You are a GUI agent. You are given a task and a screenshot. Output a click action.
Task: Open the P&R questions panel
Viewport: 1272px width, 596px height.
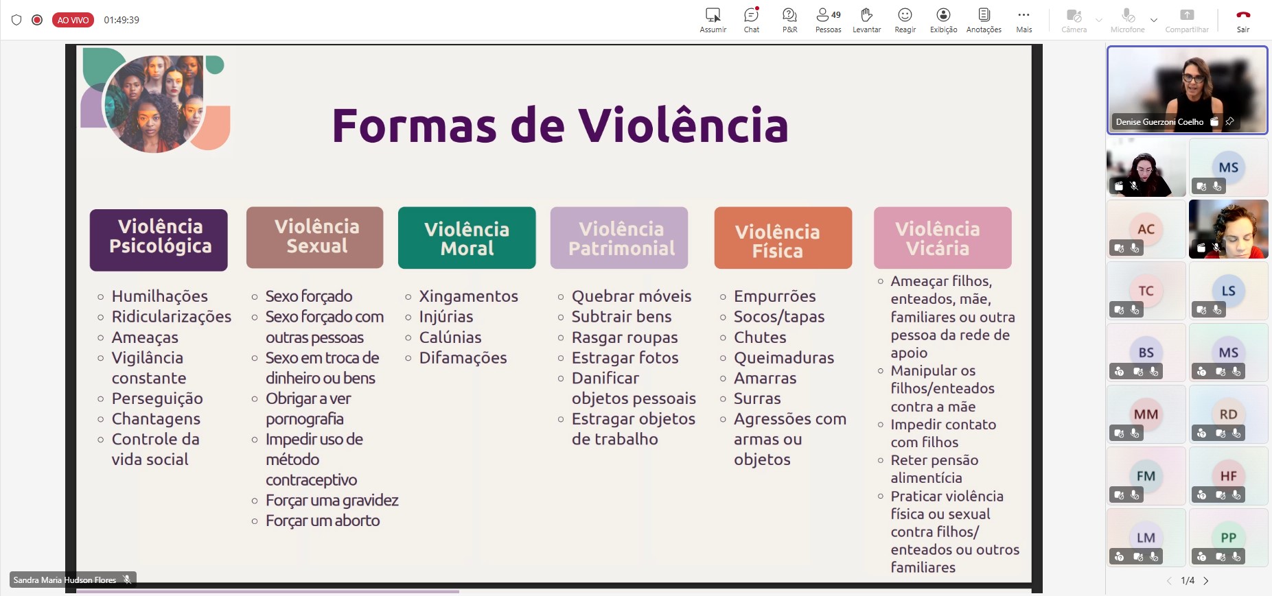click(x=790, y=20)
